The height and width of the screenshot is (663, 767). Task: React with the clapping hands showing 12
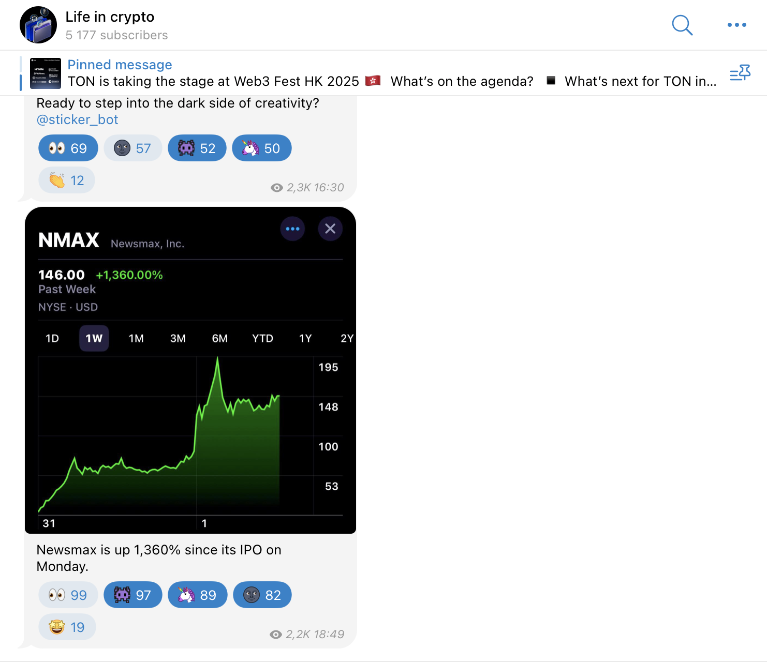[66, 180]
